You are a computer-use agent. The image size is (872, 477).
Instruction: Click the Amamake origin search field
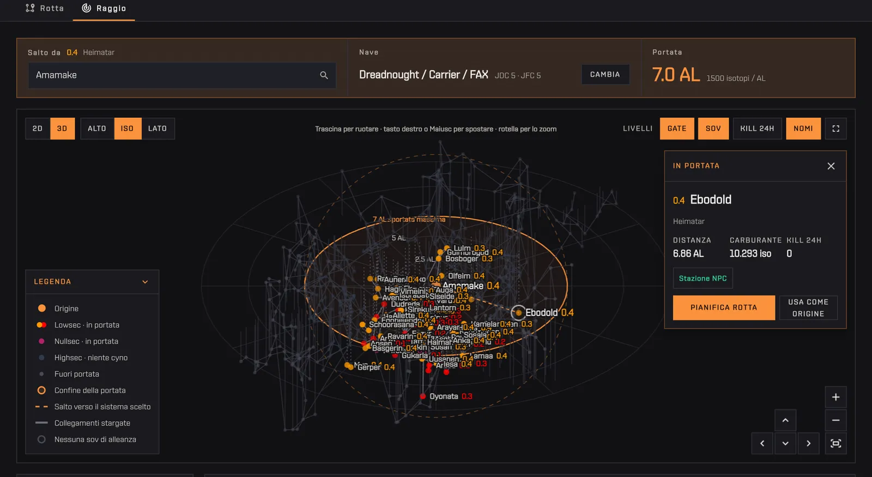pos(182,75)
